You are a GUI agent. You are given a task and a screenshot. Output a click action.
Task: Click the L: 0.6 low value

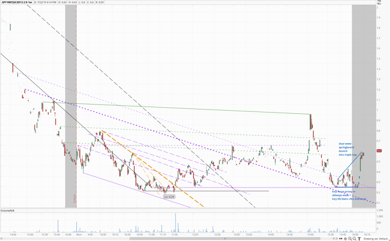coord(81,2)
